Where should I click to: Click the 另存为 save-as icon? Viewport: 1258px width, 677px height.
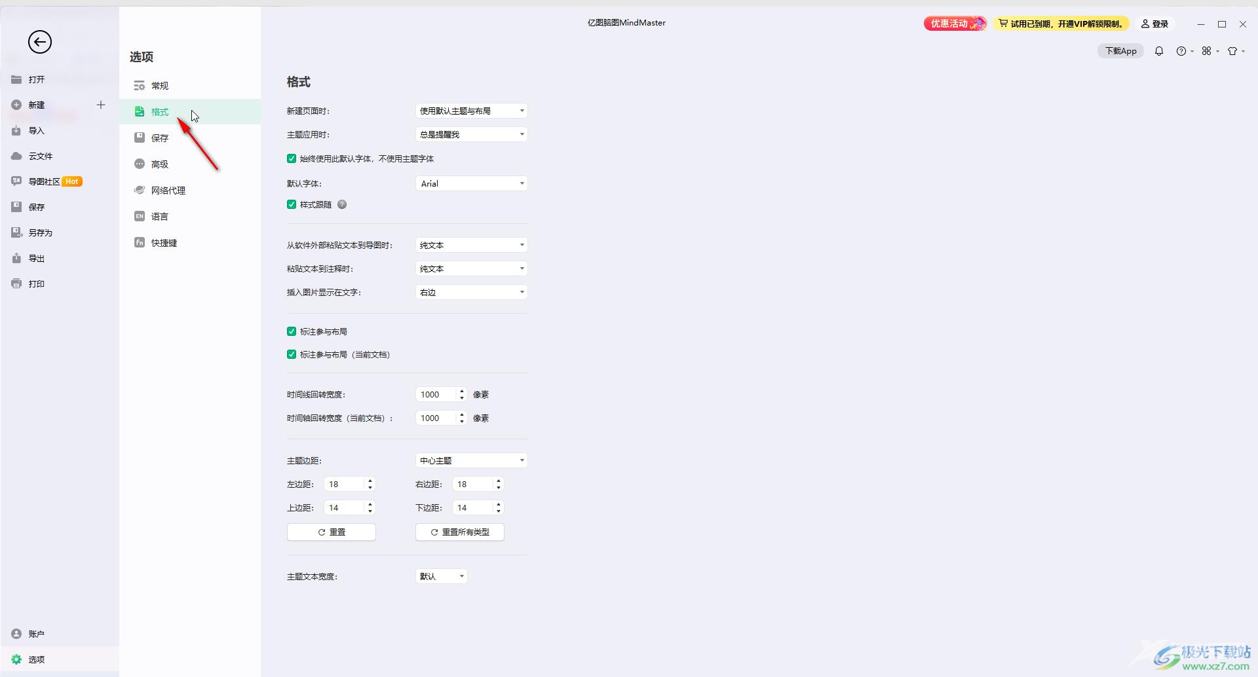click(x=16, y=232)
